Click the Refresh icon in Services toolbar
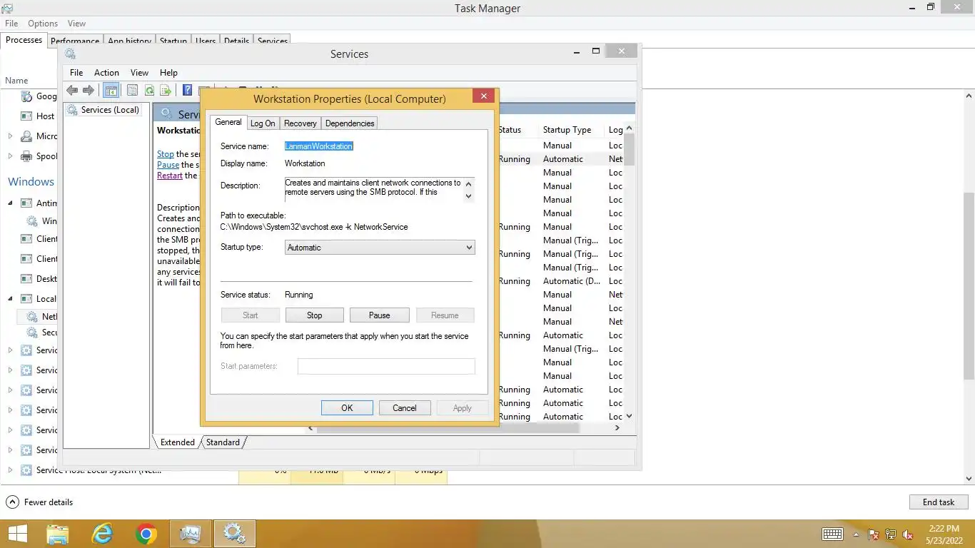 [x=149, y=90]
